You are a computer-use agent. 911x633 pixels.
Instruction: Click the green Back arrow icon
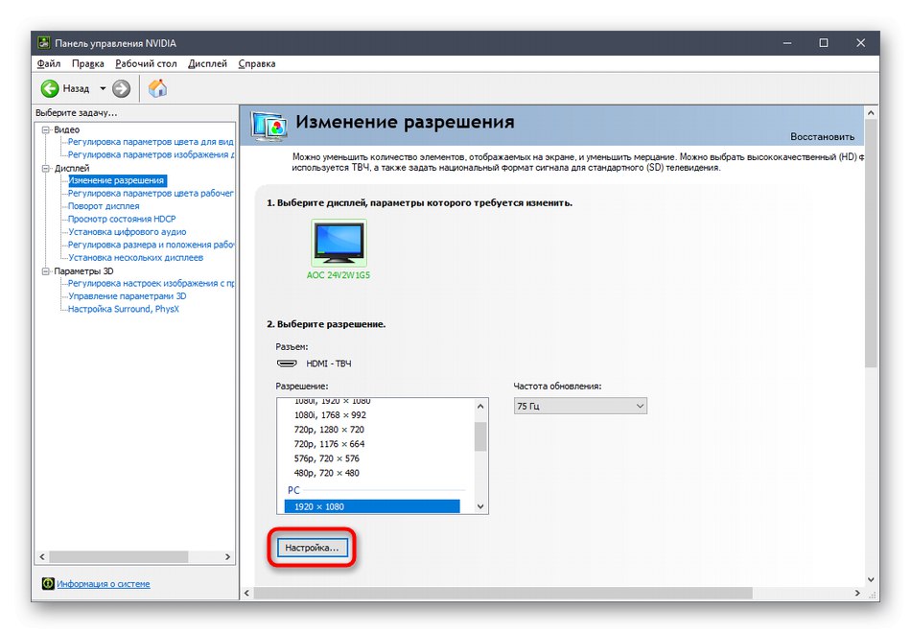50,88
